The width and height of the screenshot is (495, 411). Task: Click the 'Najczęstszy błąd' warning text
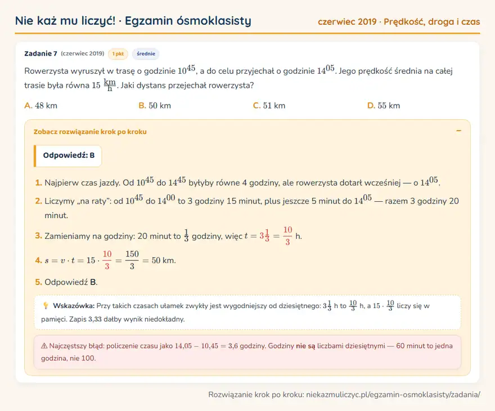point(247,352)
